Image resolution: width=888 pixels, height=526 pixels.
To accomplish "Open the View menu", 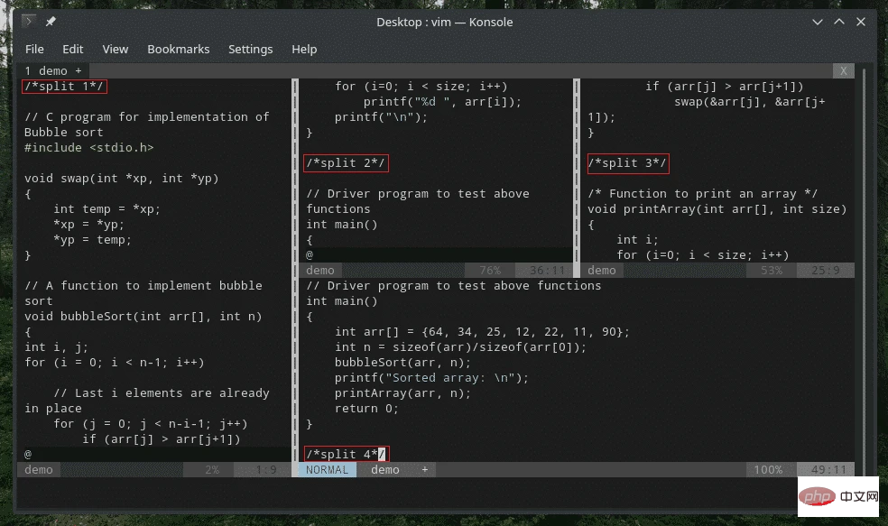I will (x=115, y=49).
